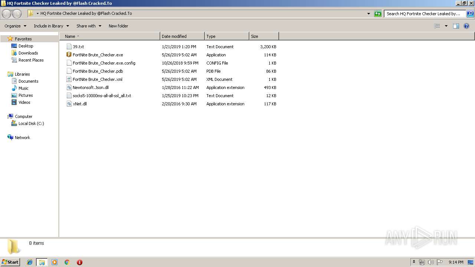The width and height of the screenshot is (475, 267).
Task: Select FortNite Brute_Checker.exe.config file icon
Action: point(69,63)
